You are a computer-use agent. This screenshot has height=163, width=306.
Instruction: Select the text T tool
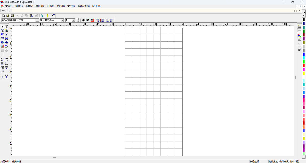point(7,26)
